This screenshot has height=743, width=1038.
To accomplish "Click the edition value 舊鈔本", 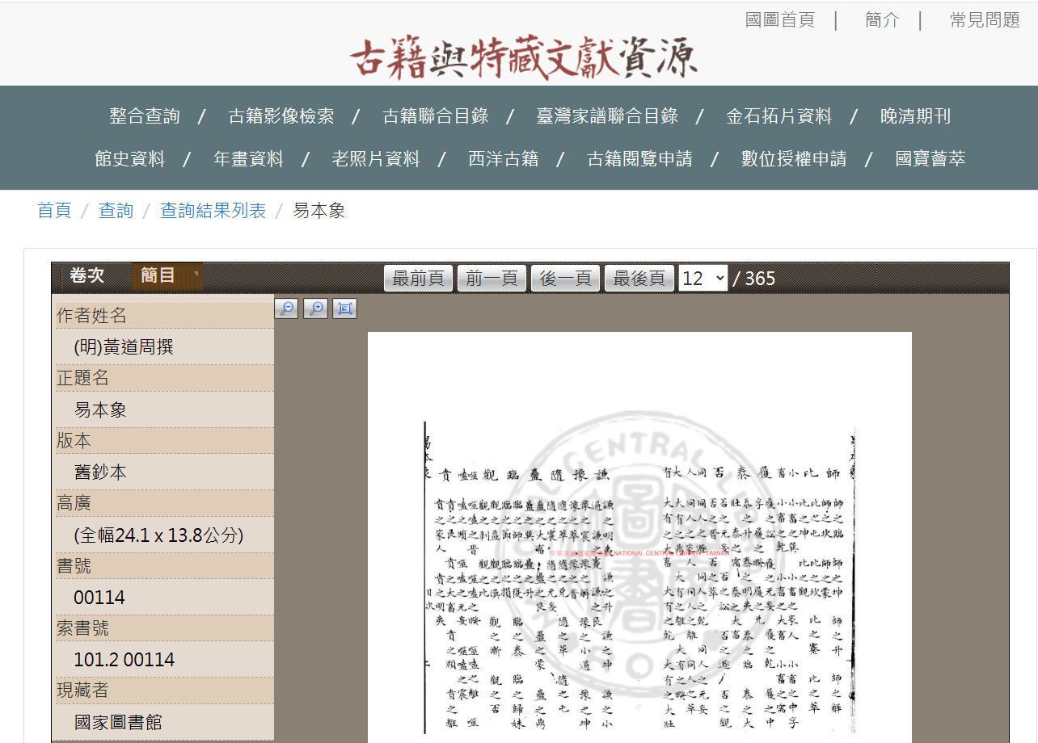I will tap(100, 472).
